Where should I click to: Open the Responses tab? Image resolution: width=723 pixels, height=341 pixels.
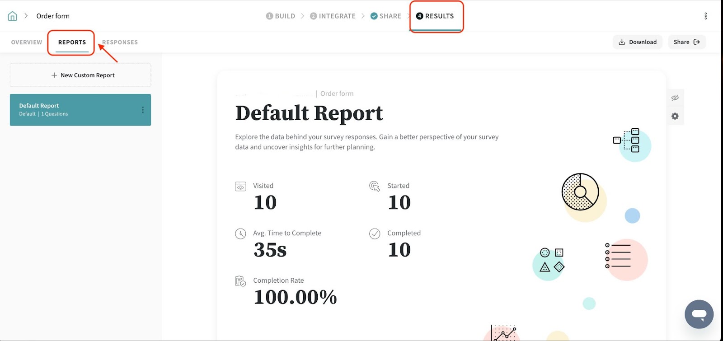(x=120, y=42)
